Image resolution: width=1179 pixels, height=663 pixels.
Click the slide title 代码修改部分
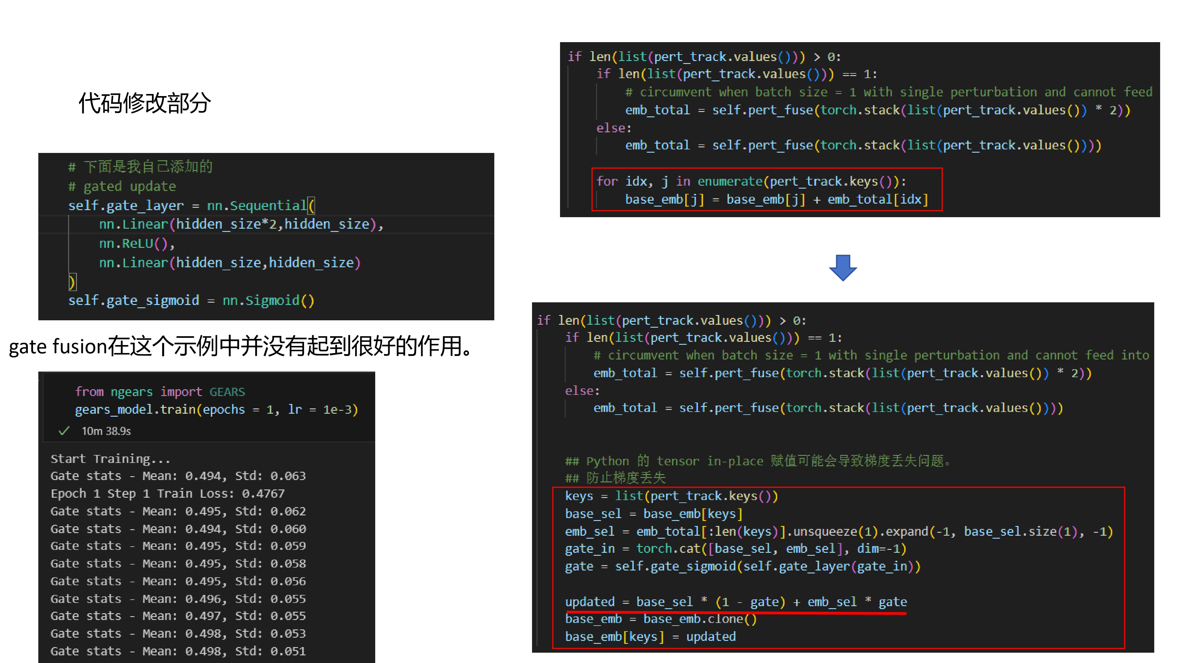click(x=145, y=103)
